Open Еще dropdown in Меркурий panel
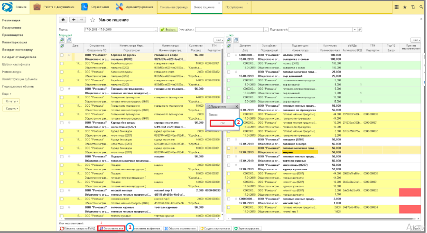This screenshot has width=427, height=233. point(219,40)
